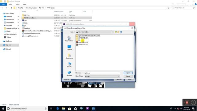Image resolution: width=197 pixels, height=111 pixels.
Task: Open Downloads in Explorer navigation pane
Action: point(9,19)
